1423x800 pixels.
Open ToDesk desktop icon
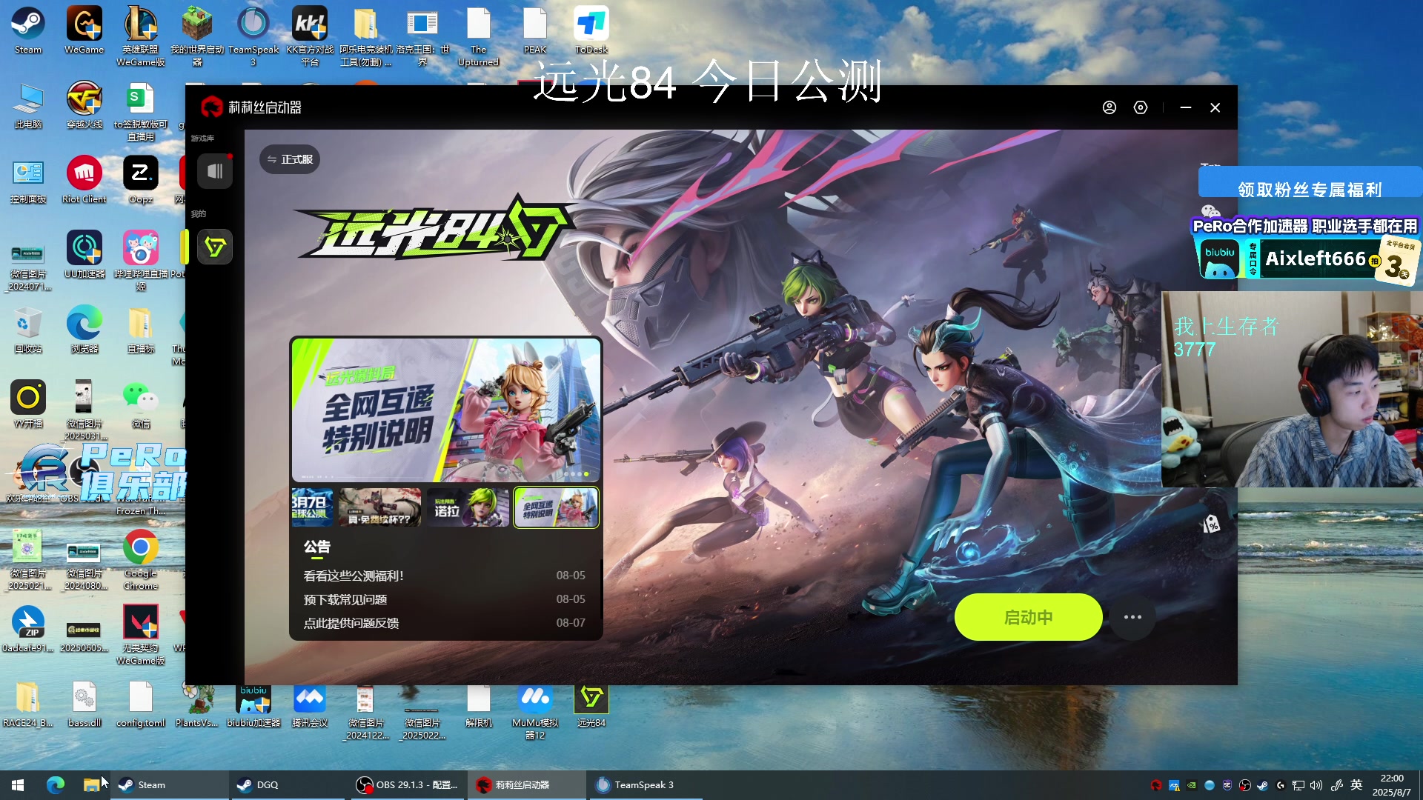point(591,30)
